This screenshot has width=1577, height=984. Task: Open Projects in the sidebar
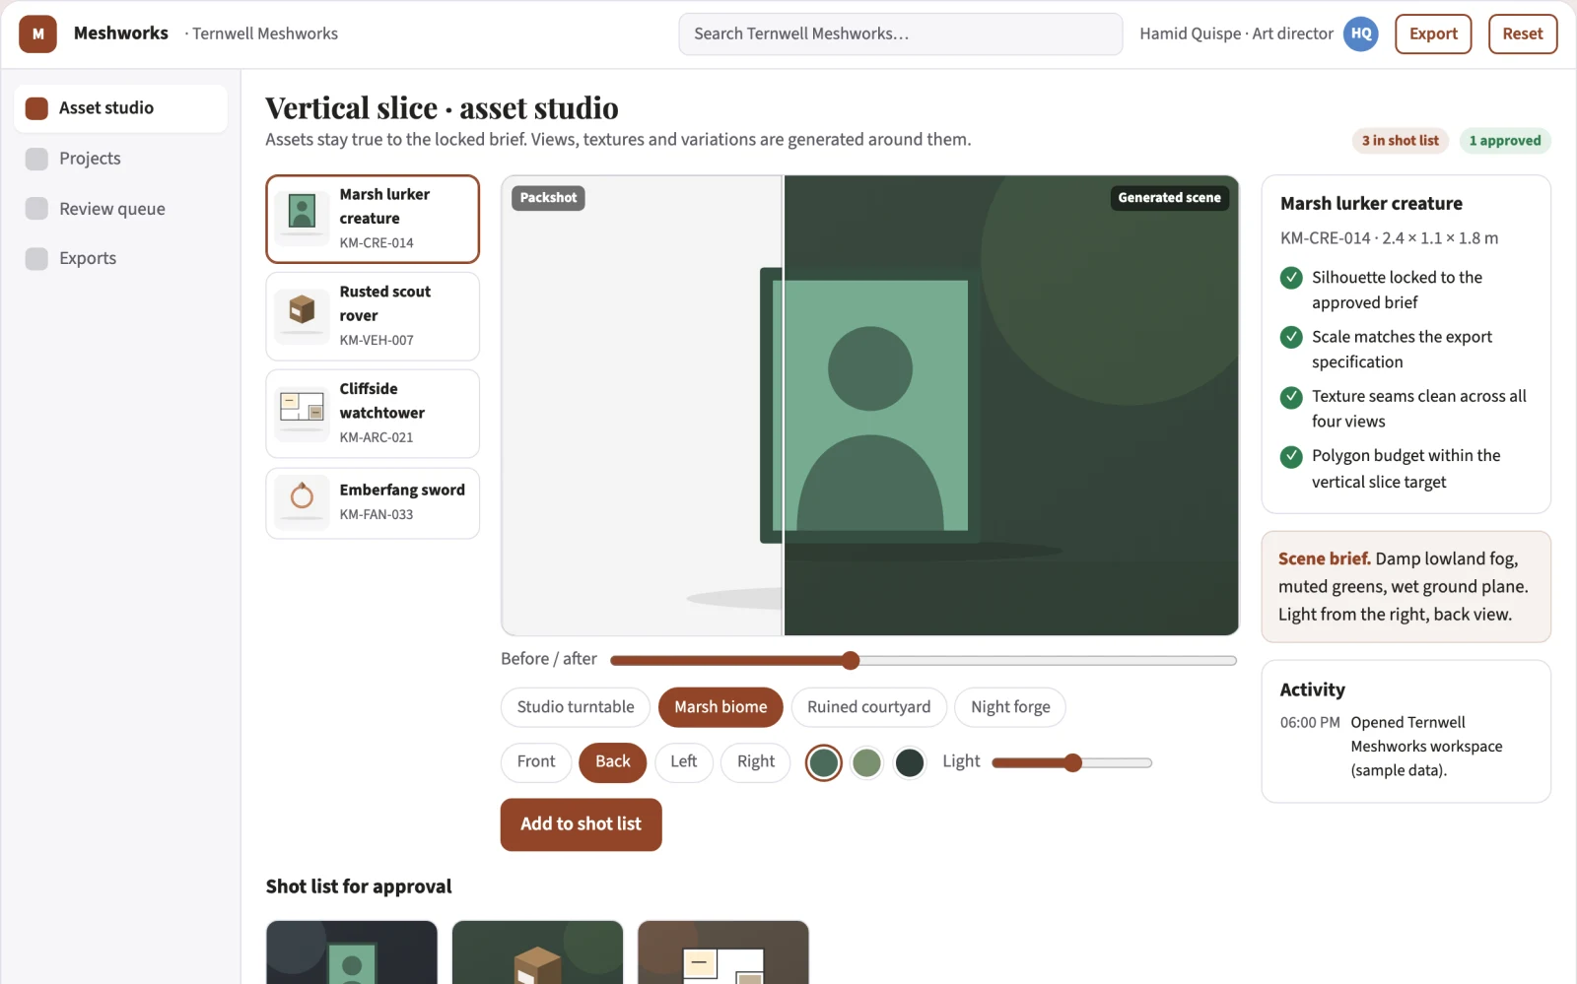pyautogui.click(x=120, y=159)
